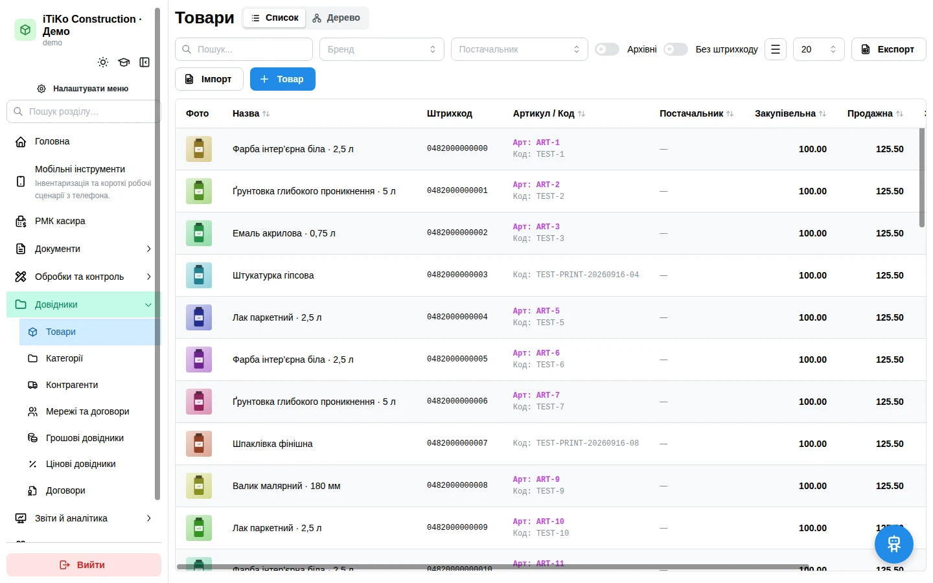
Task: Open Категорії in the sidebar
Action: tap(90, 358)
